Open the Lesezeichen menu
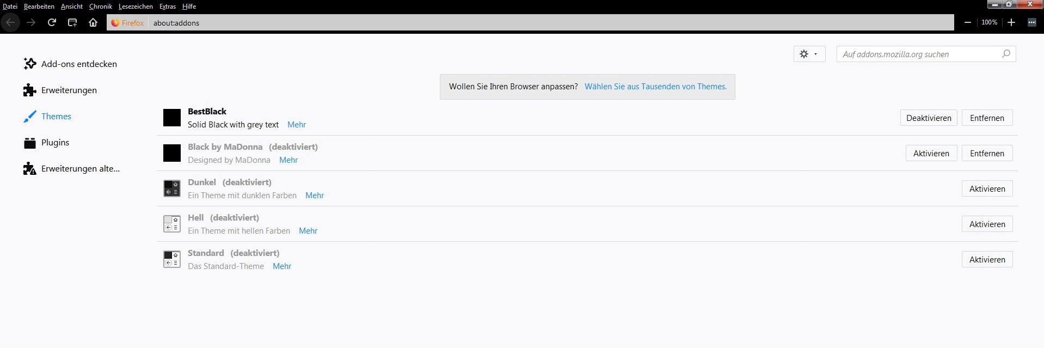 (136, 7)
